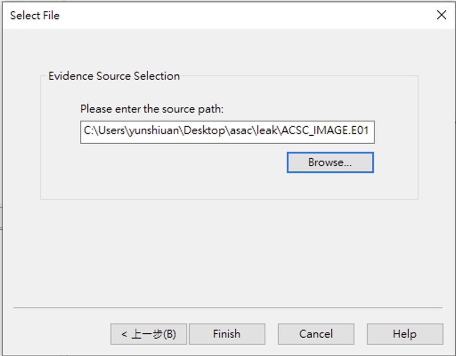Focus the source path text box
This screenshot has height=356, width=456.
pos(227,132)
